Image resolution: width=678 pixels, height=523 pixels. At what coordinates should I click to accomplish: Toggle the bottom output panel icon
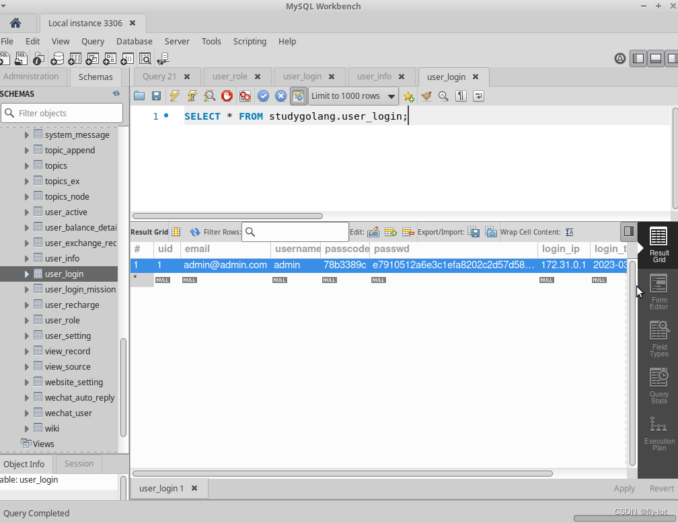point(656,58)
